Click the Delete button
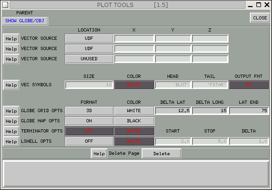This screenshot has width=272, height=190. tap(161, 153)
